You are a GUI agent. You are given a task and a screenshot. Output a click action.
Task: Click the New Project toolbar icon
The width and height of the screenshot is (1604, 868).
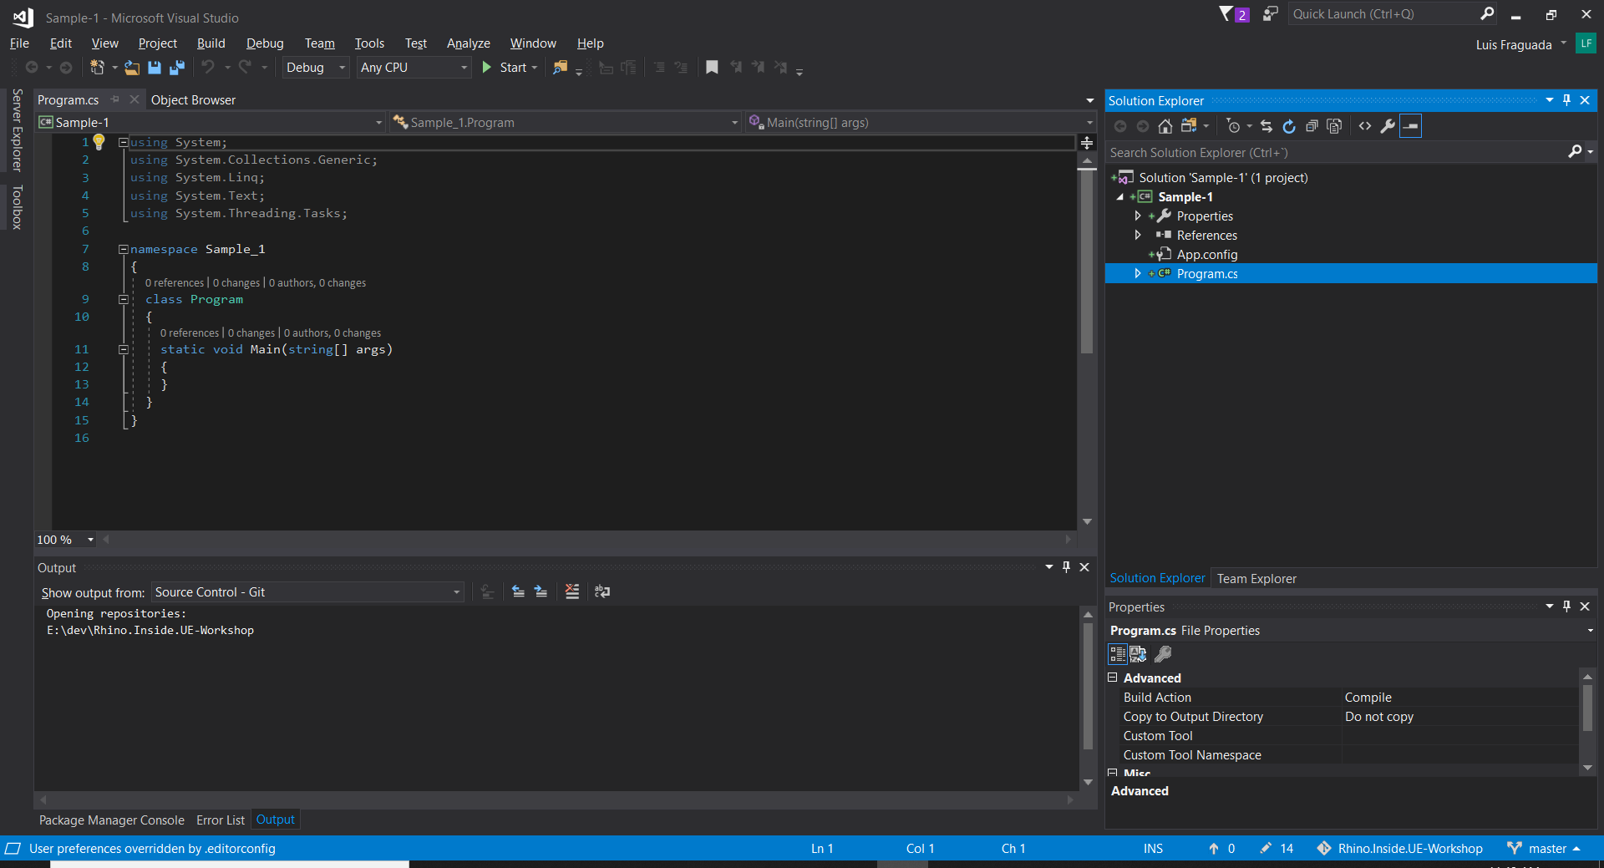tap(98, 68)
